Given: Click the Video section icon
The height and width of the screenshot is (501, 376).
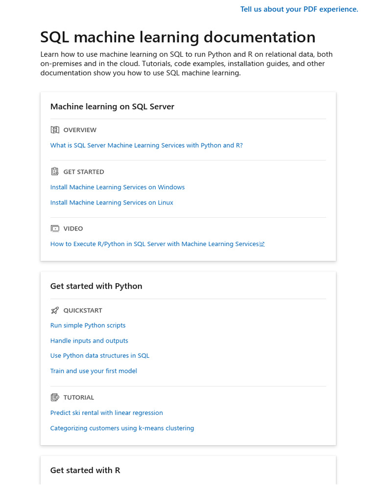Looking at the screenshot, I should [55, 228].
